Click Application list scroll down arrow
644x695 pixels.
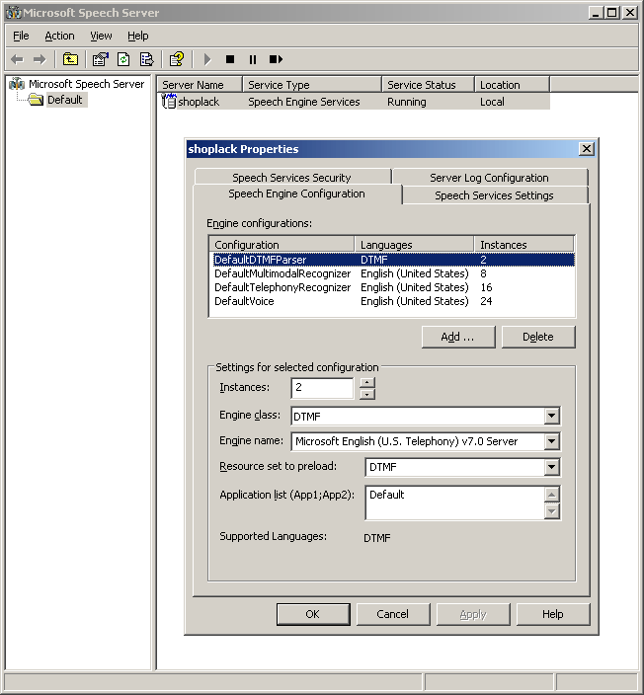tap(551, 511)
